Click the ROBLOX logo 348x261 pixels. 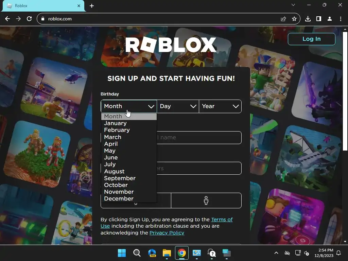click(171, 45)
